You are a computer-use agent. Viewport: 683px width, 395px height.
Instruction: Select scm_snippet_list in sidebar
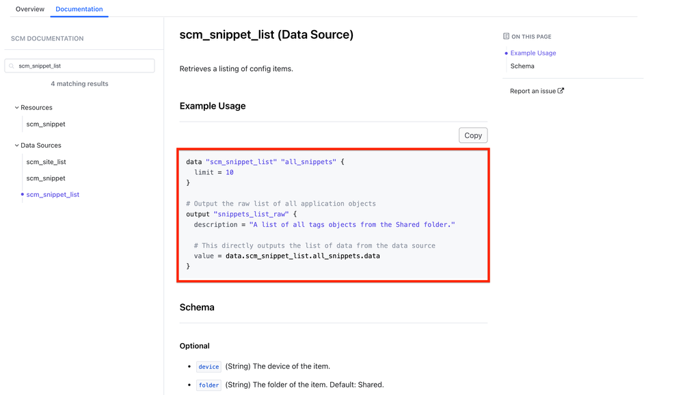pyautogui.click(x=53, y=195)
